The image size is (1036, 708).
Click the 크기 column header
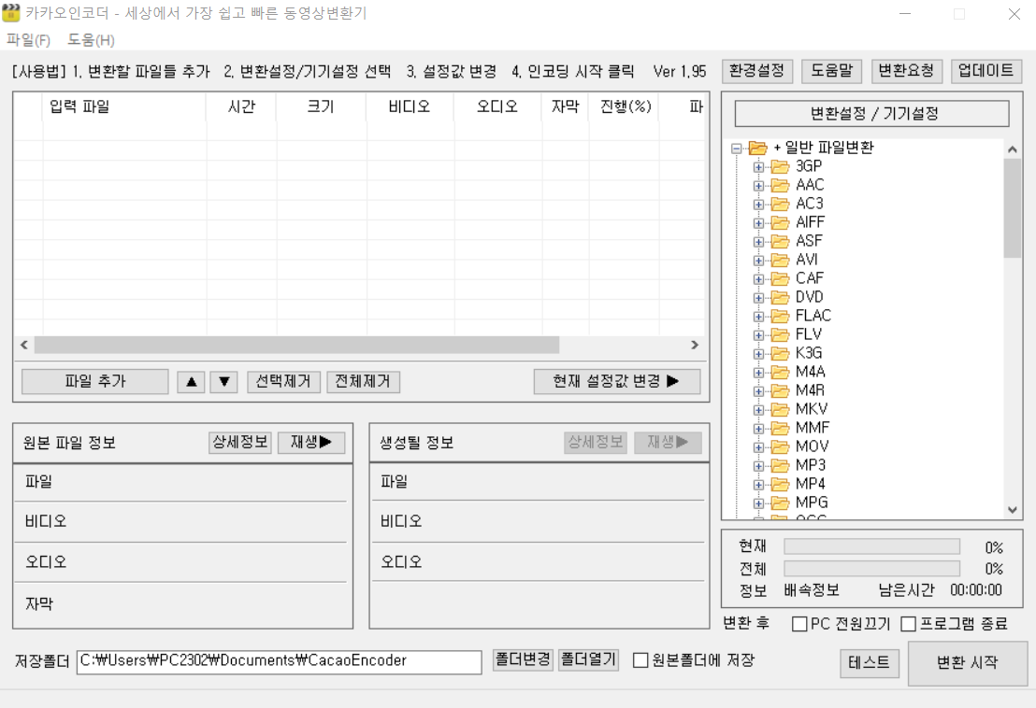pyautogui.click(x=321, y=106)
